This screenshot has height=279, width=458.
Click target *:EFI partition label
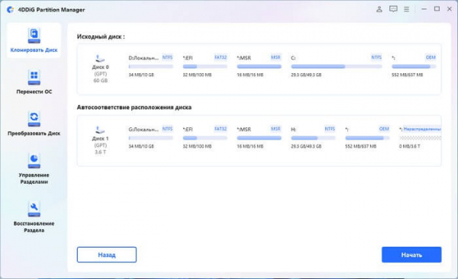[x=188, y=130]
